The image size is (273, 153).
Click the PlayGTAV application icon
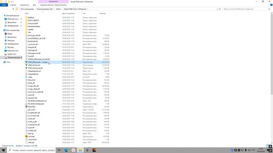point(26,107)
